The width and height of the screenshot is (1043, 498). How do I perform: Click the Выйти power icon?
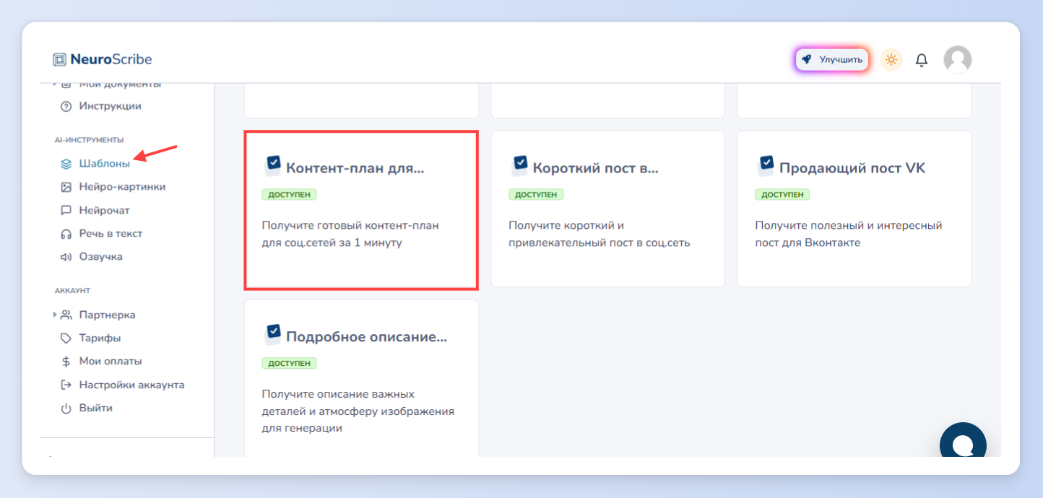(66, 409)
